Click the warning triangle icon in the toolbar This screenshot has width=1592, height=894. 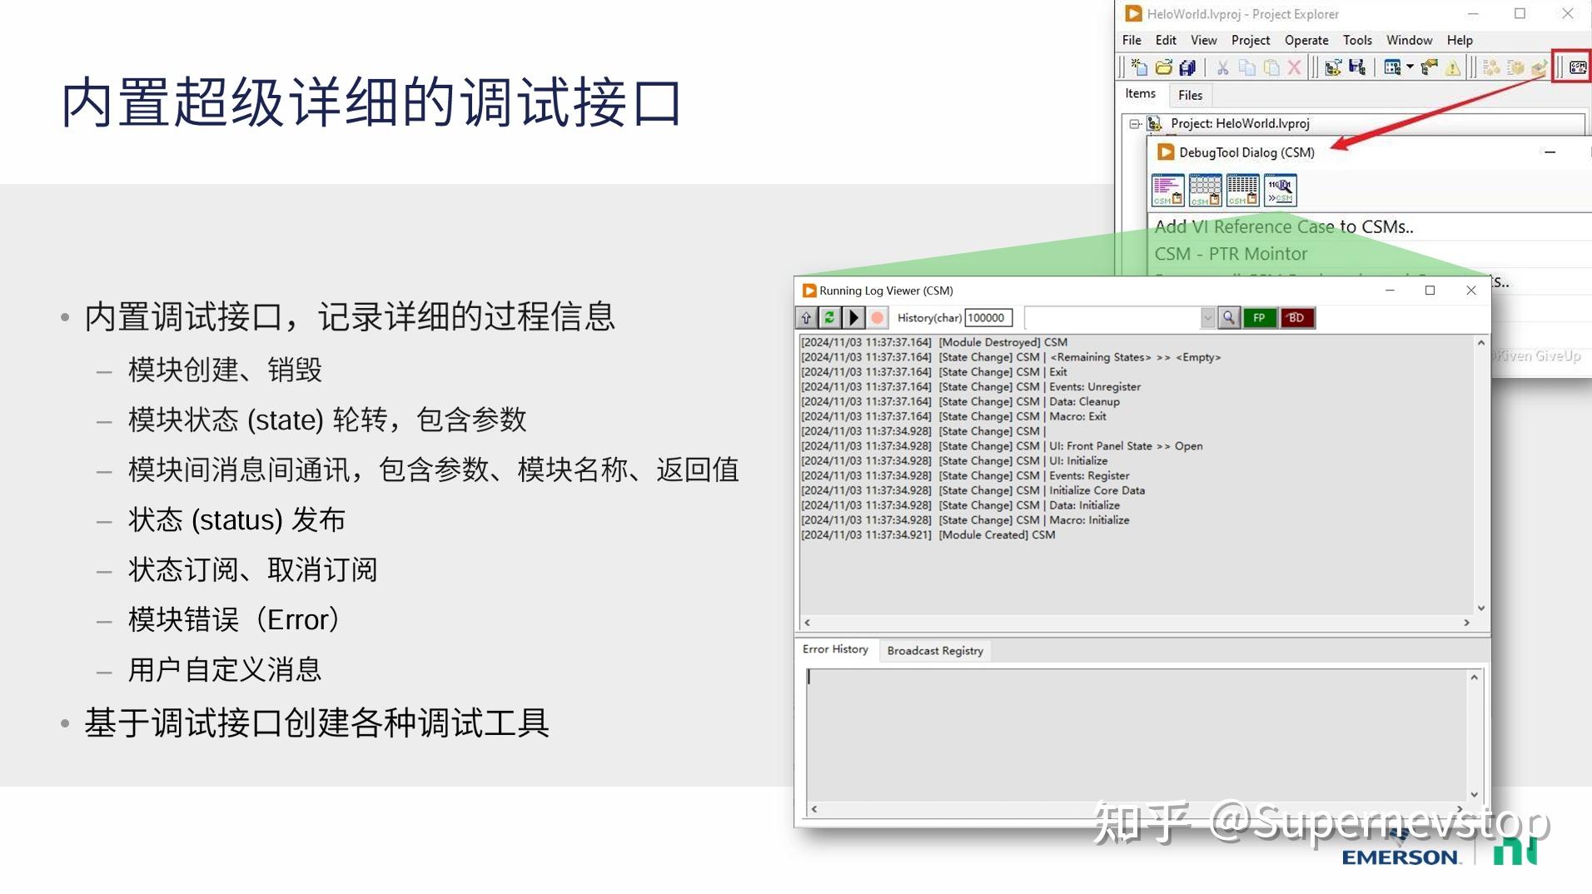click(1452, 67)
